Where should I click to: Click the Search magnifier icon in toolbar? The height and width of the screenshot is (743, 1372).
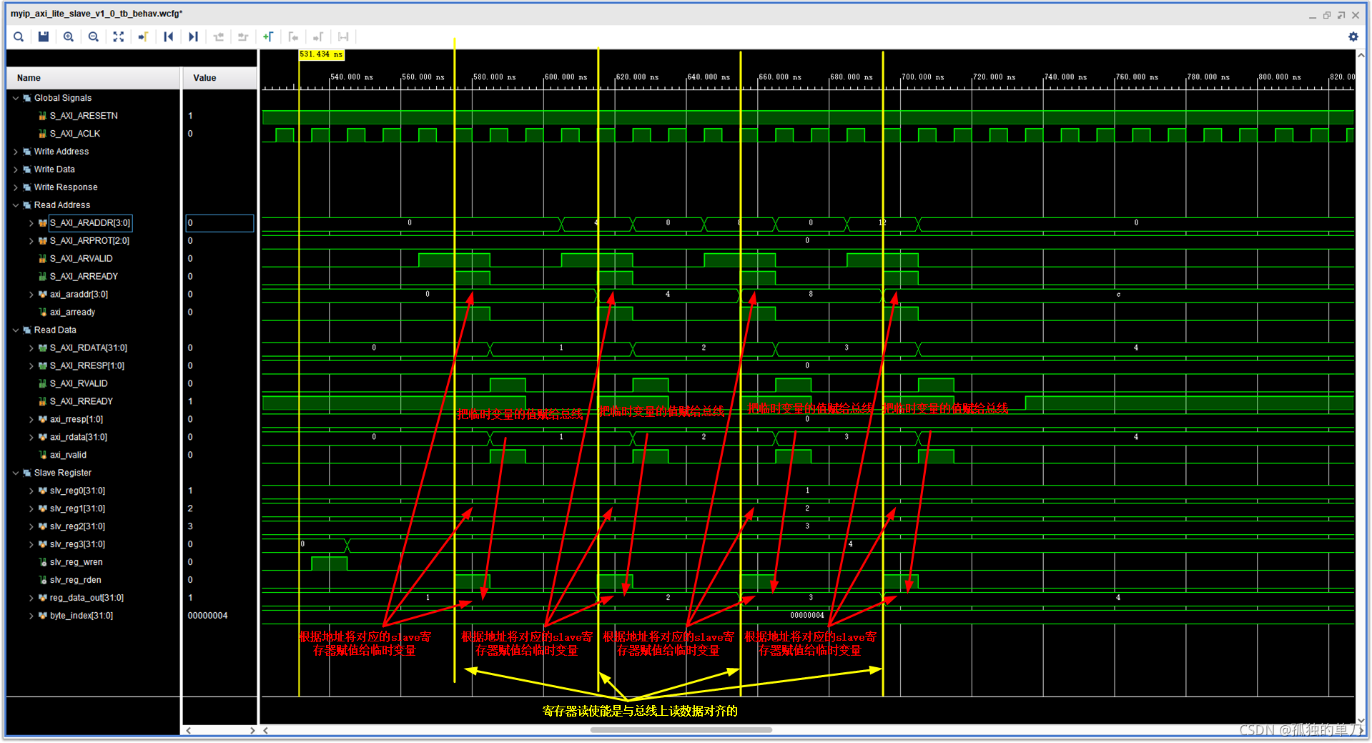[x=19, y=36]
